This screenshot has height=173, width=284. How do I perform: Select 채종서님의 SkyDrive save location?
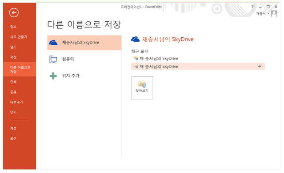click(x=84, y=43)
